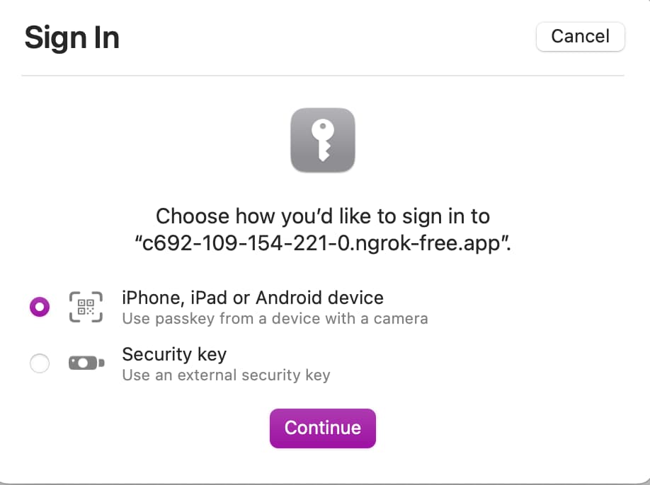
Task: Click "Use passkey from a device with a camera"
Action: (275, 318)
